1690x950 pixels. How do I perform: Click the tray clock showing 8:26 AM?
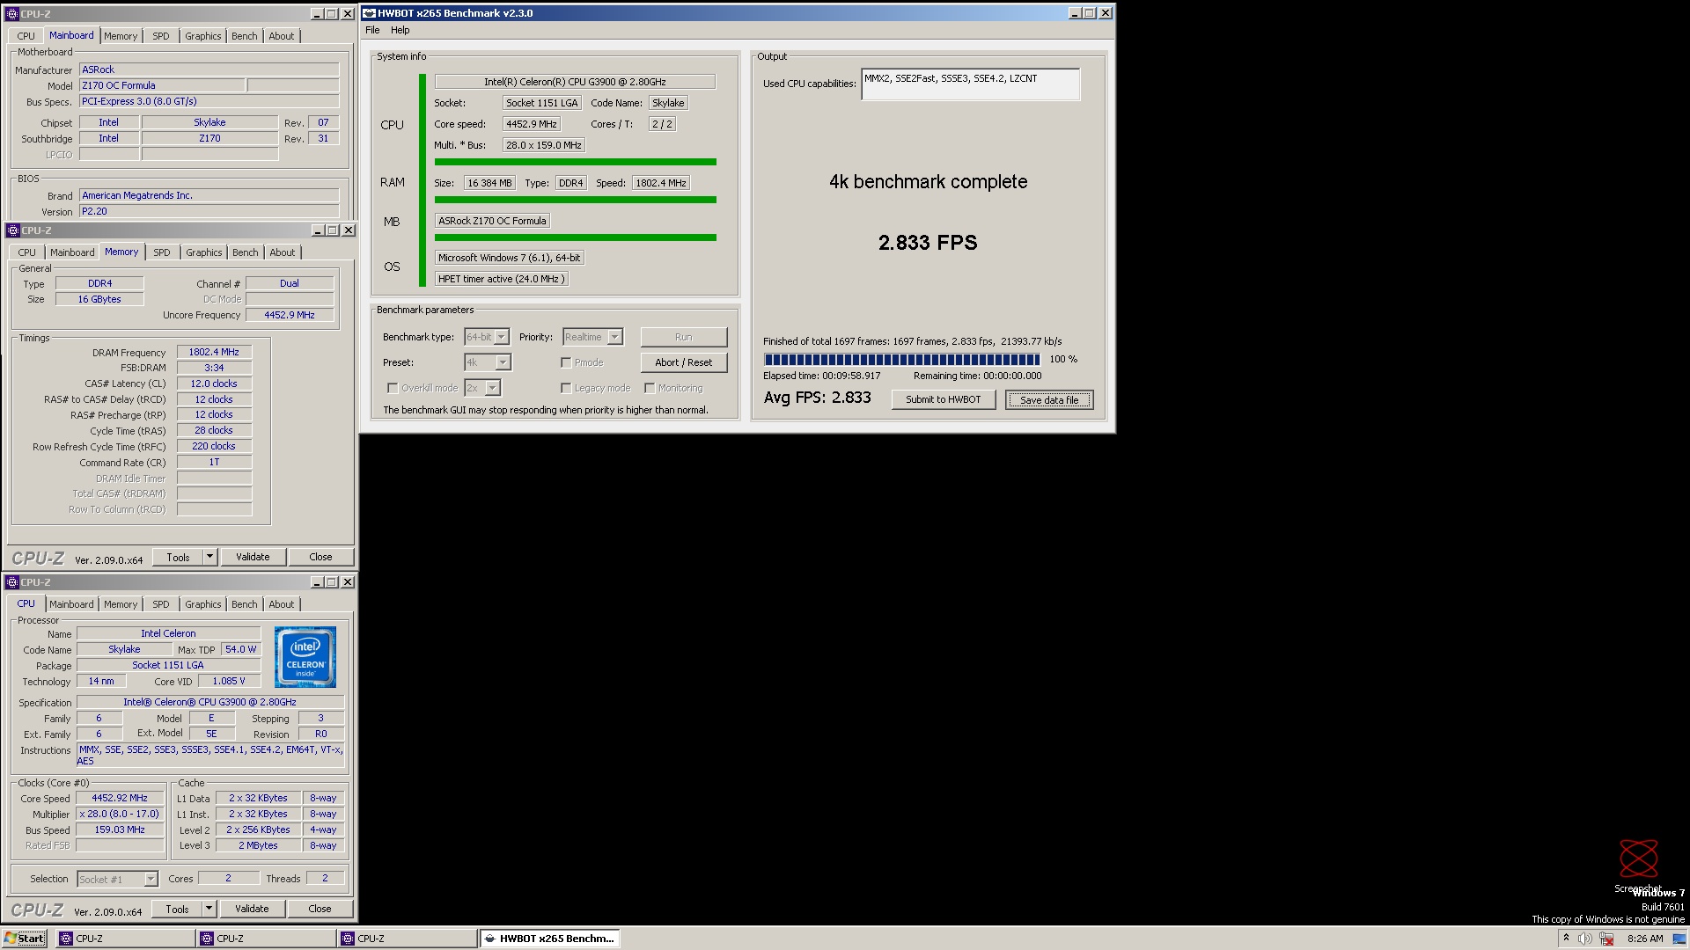coord(1645,939)
